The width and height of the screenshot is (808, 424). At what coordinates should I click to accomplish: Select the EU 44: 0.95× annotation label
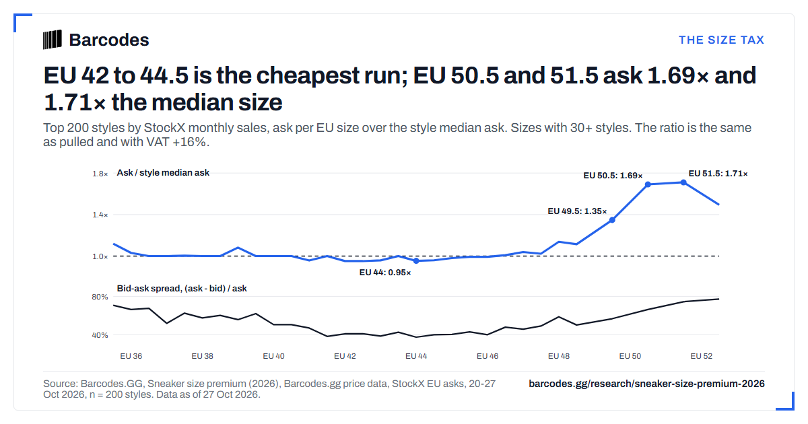point(384,273)
